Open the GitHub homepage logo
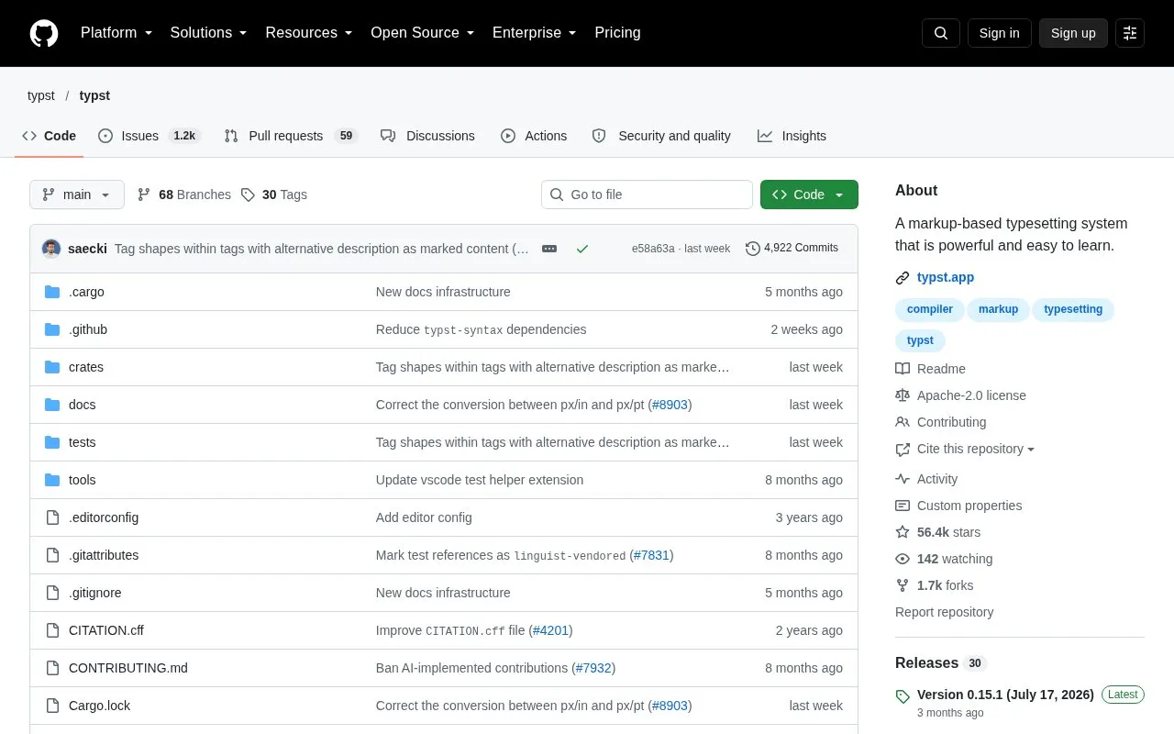This screenshot has width=1174, height=734. tap(44, 33)
